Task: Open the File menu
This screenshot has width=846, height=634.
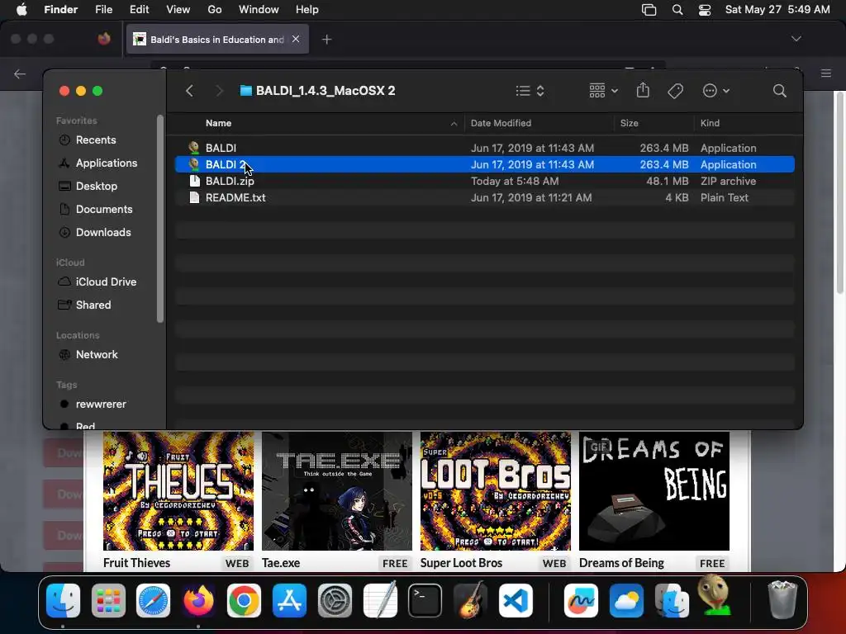Action: [103, 10]
